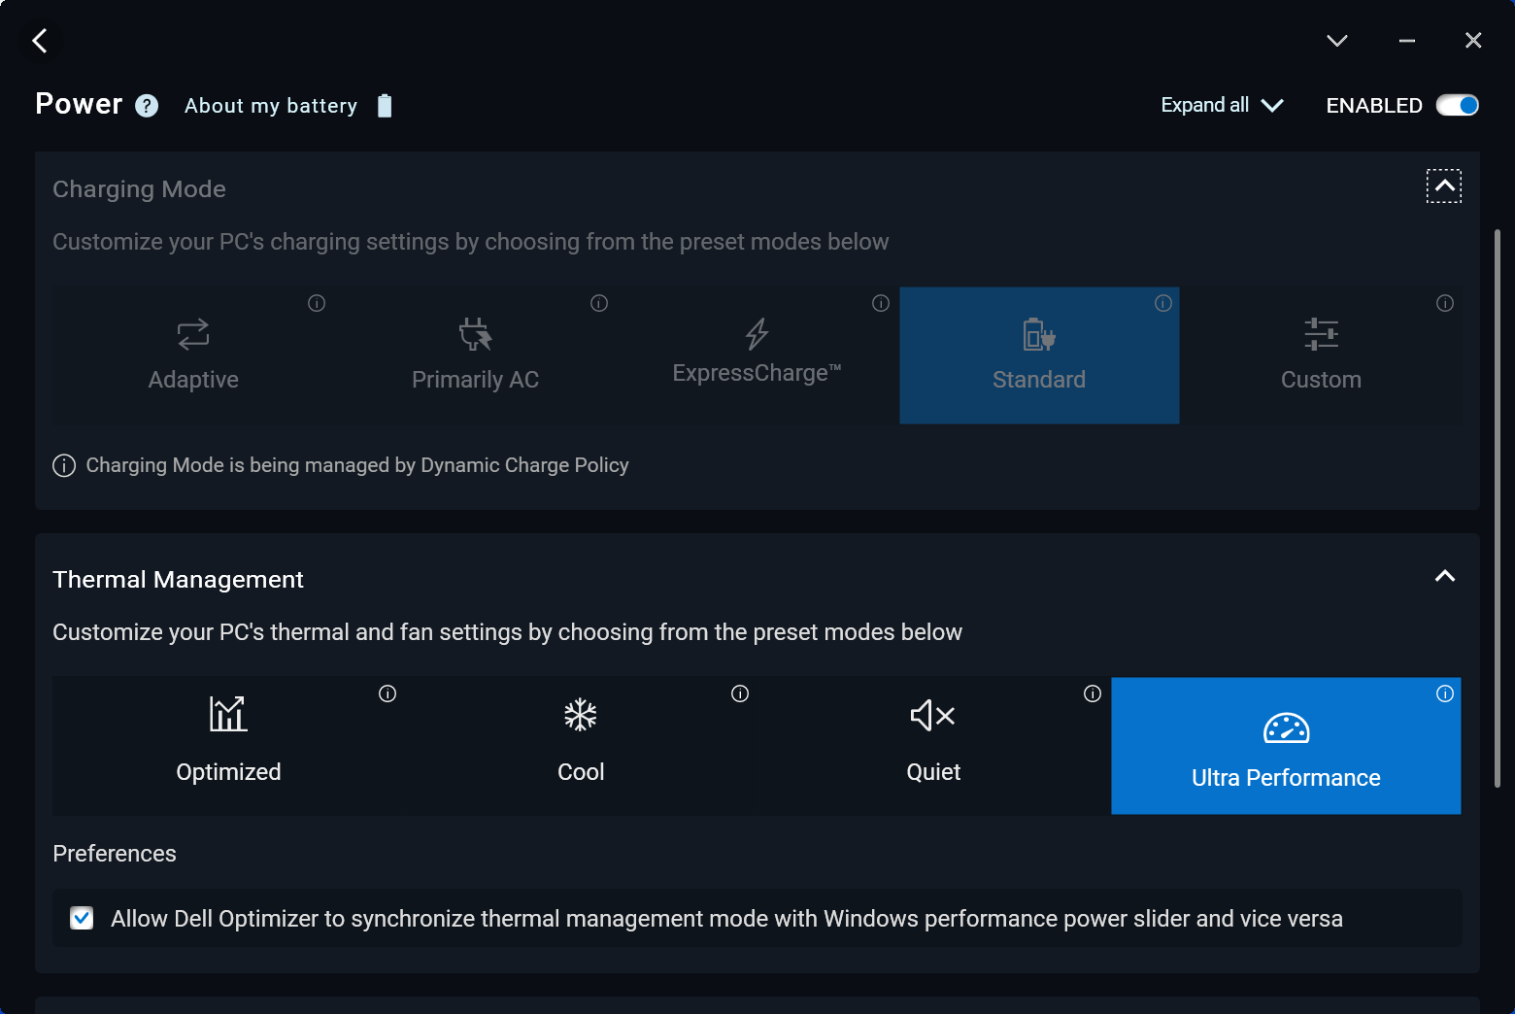Viewport: 1515px width, 1014px height.
Task: View info for Ultra Performance mode
Action: coord(1445,693)
